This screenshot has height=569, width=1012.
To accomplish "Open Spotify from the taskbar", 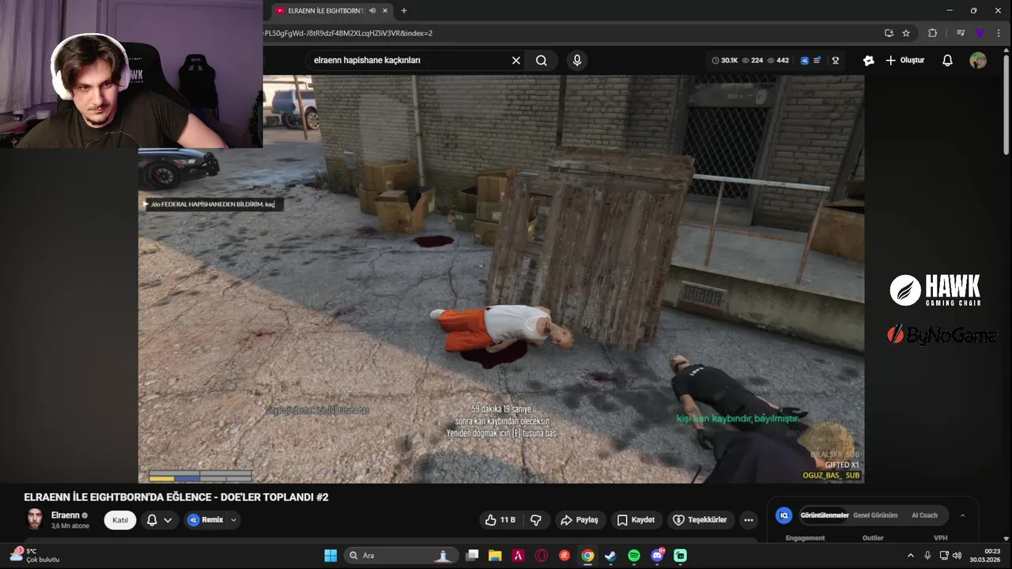I will [634, 556].
